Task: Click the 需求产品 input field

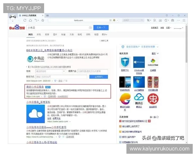Action: 93,71
